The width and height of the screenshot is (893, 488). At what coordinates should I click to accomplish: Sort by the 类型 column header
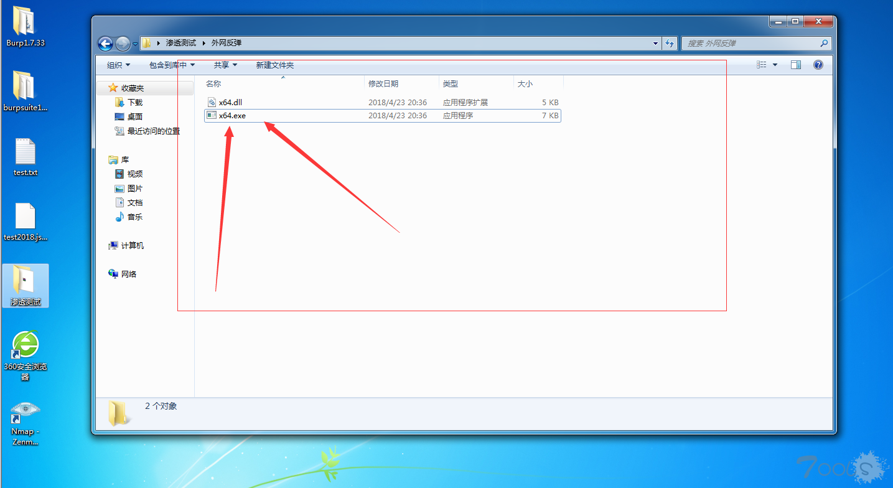pos(451,83)
